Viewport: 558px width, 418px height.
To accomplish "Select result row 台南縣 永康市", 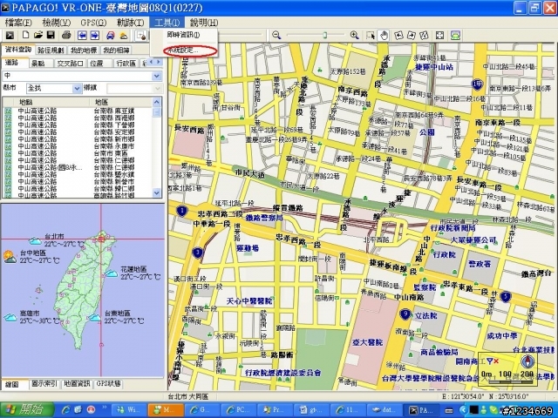I will [x=78, y=146].
